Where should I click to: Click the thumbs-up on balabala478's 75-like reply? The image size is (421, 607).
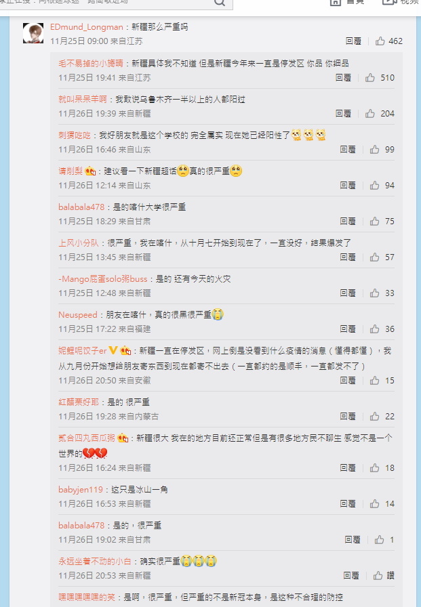pyautogui.click(x=374, y=221)
